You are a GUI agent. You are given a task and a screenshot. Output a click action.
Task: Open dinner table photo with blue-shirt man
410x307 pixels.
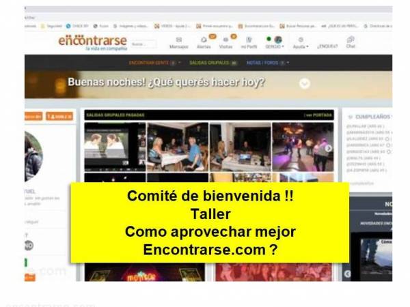tap(178, 147)
